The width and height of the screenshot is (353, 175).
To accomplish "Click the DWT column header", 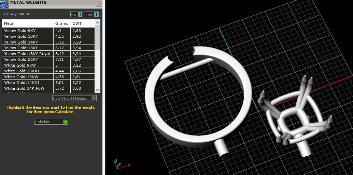I will (81, 23).
